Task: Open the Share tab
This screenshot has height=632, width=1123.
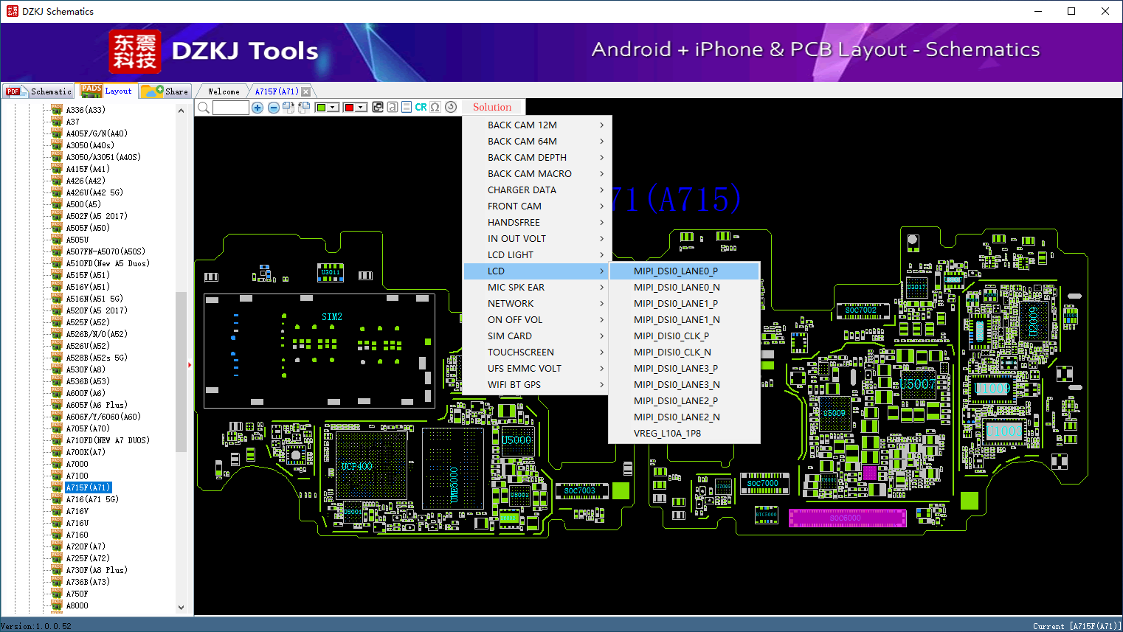Action: click(x=165, y=91)
